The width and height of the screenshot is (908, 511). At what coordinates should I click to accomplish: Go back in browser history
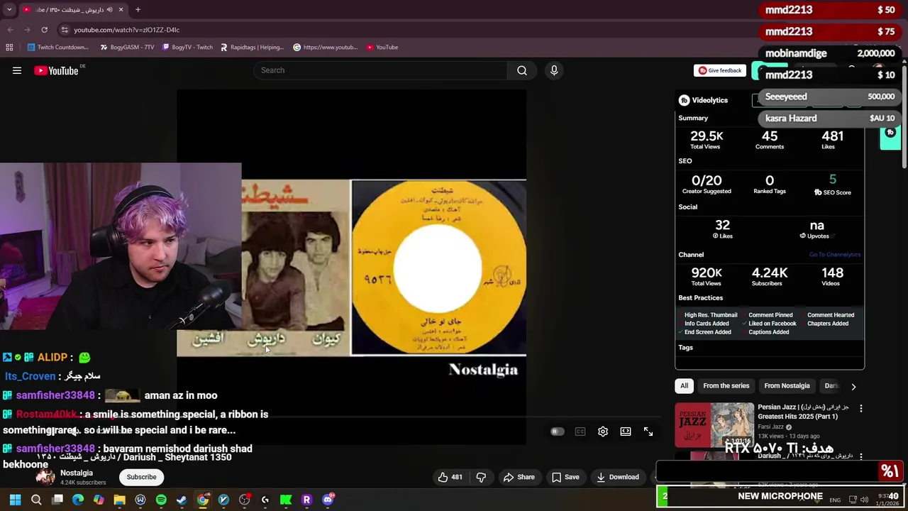click(x=10, y=30)
